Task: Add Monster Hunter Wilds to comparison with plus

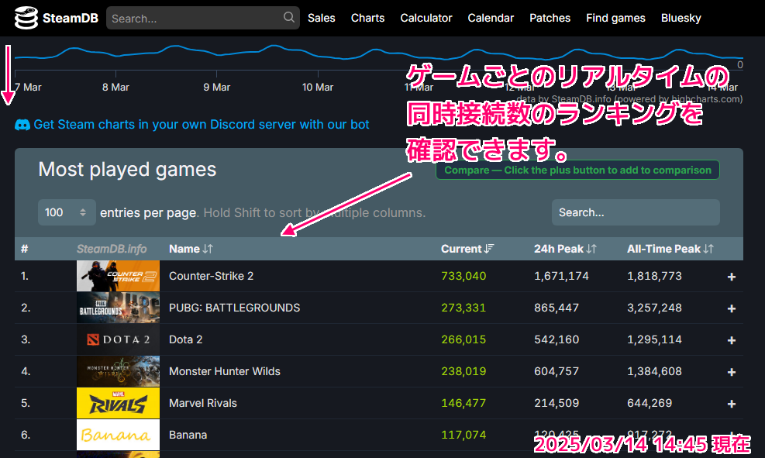Action: [x=732, y=372]
